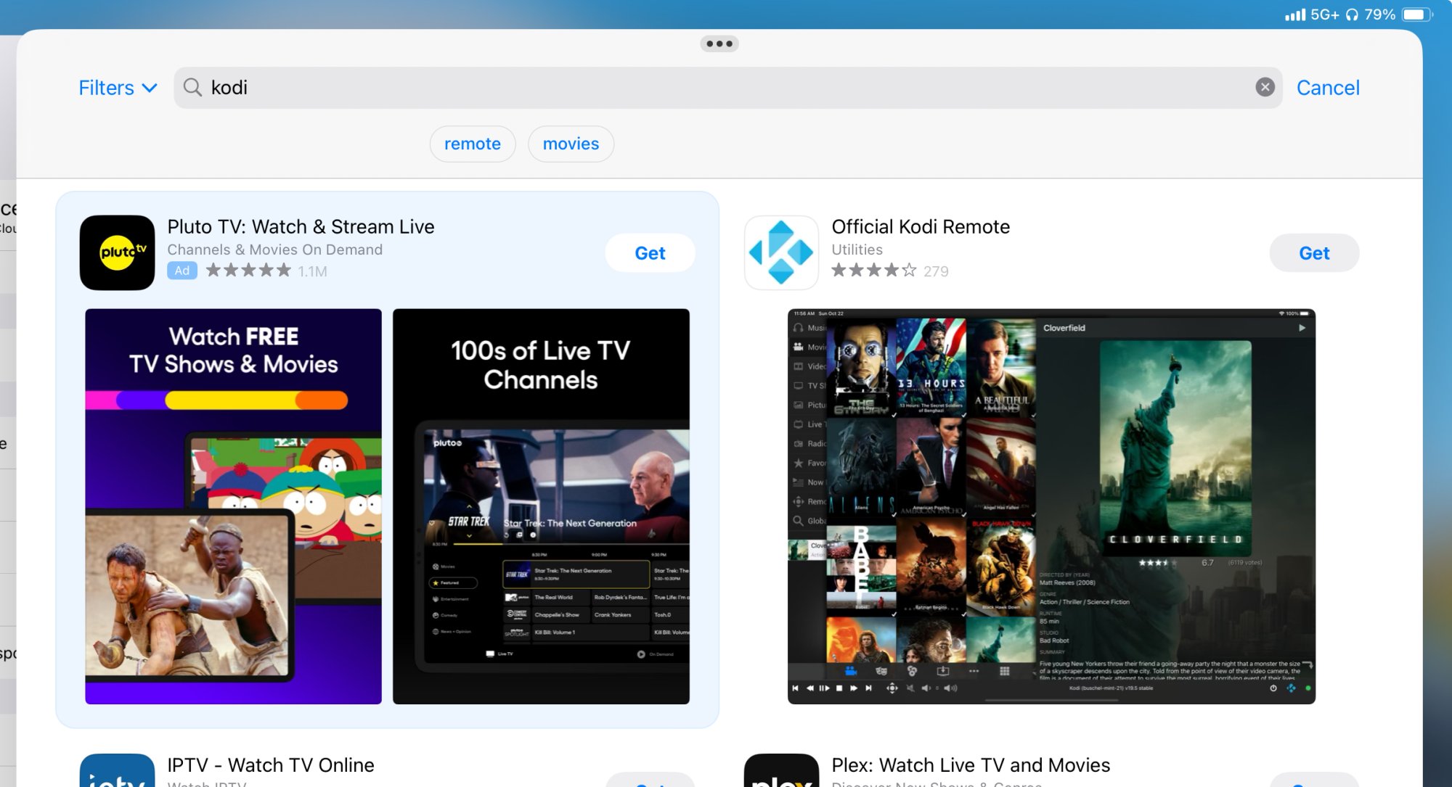1452x787 pixels.
Task: Open 100s of Live TV Channels screenshot
Action: (x=541, y=506)
